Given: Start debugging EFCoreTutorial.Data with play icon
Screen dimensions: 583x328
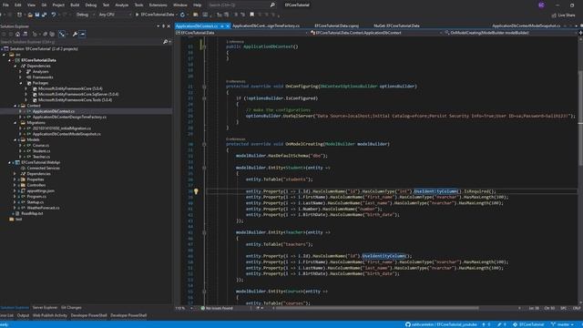Looking at the screenshot, I should coord(137,15).
